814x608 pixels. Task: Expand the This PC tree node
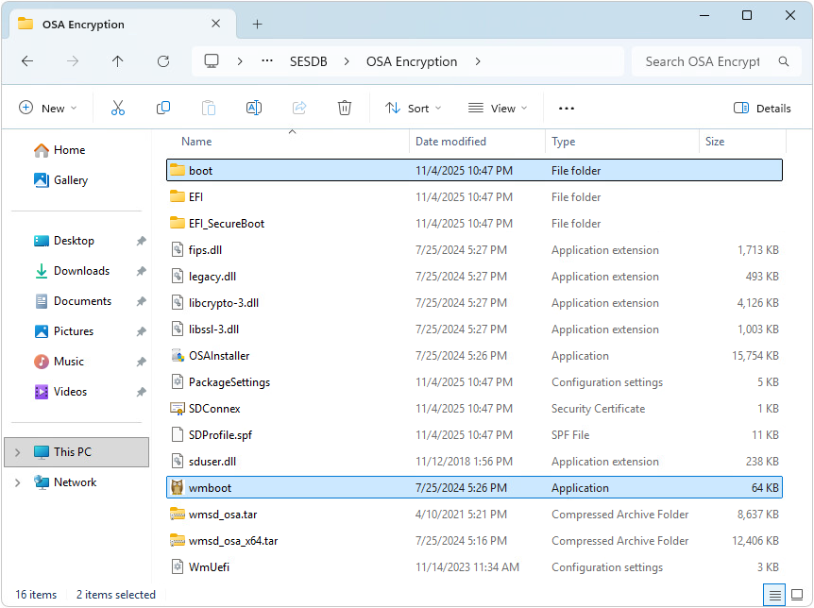pyautogui.click(x=18, y=452)
